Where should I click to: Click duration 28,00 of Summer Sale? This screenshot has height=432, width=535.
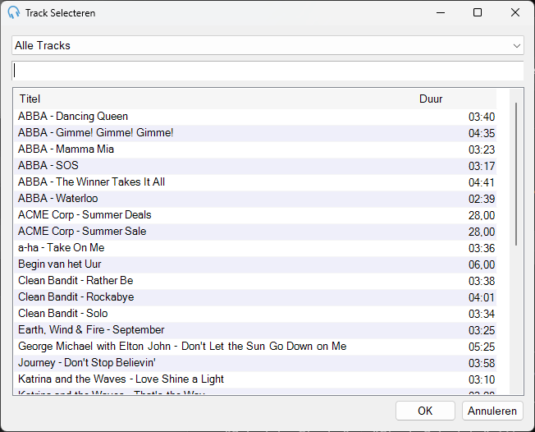482,232
